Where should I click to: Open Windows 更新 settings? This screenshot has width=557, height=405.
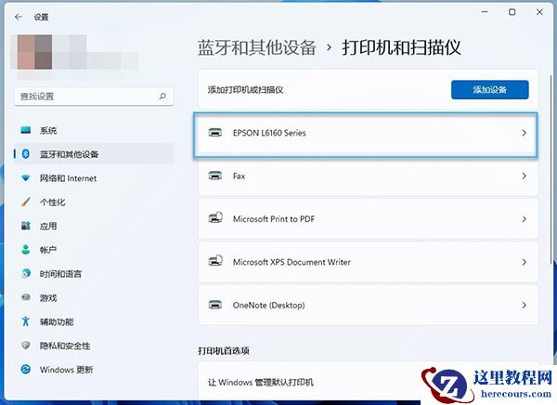tap(94, 369)
